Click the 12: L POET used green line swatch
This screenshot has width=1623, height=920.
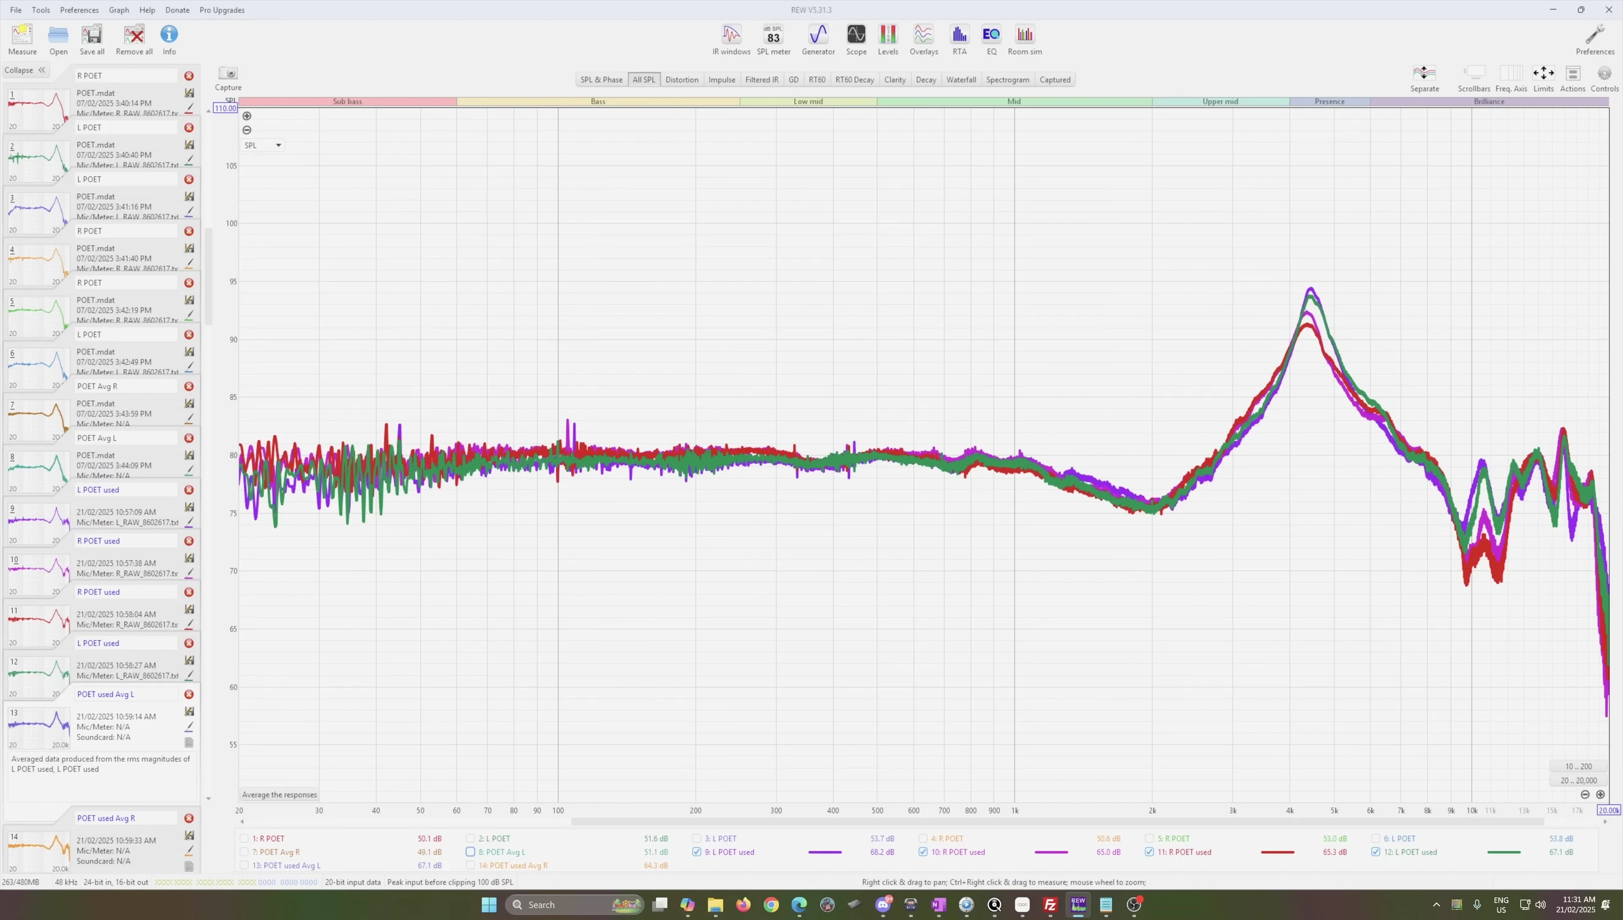tap(1504, 852)
